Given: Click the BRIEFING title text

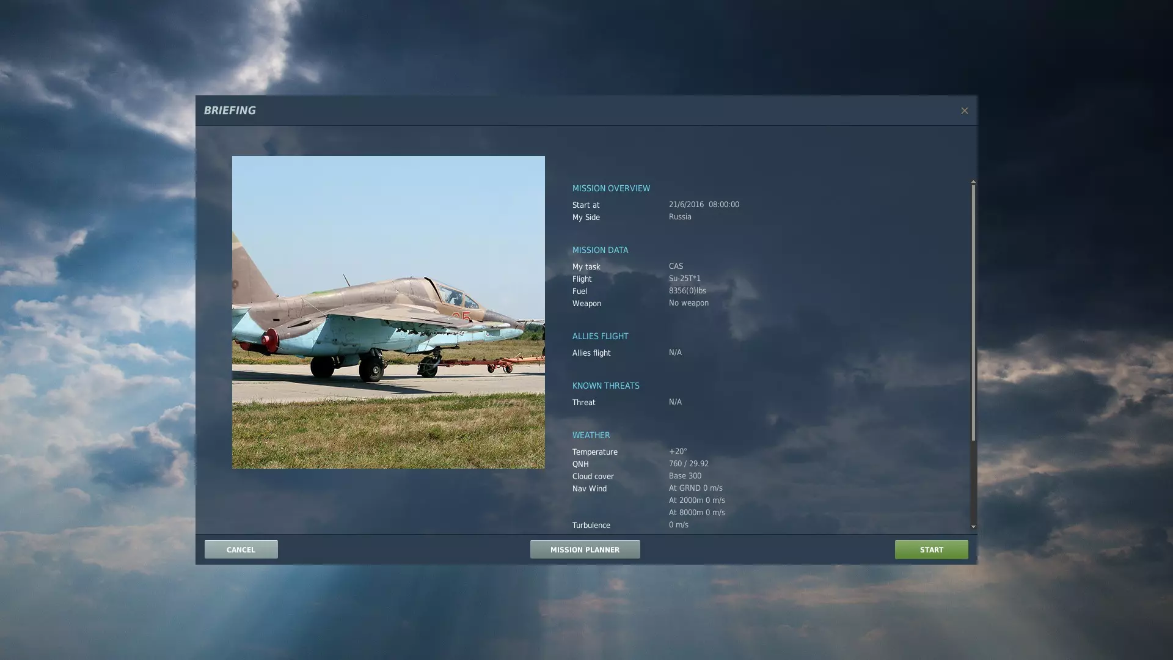Looking at the screenshot, I should [x=230, y=111].
